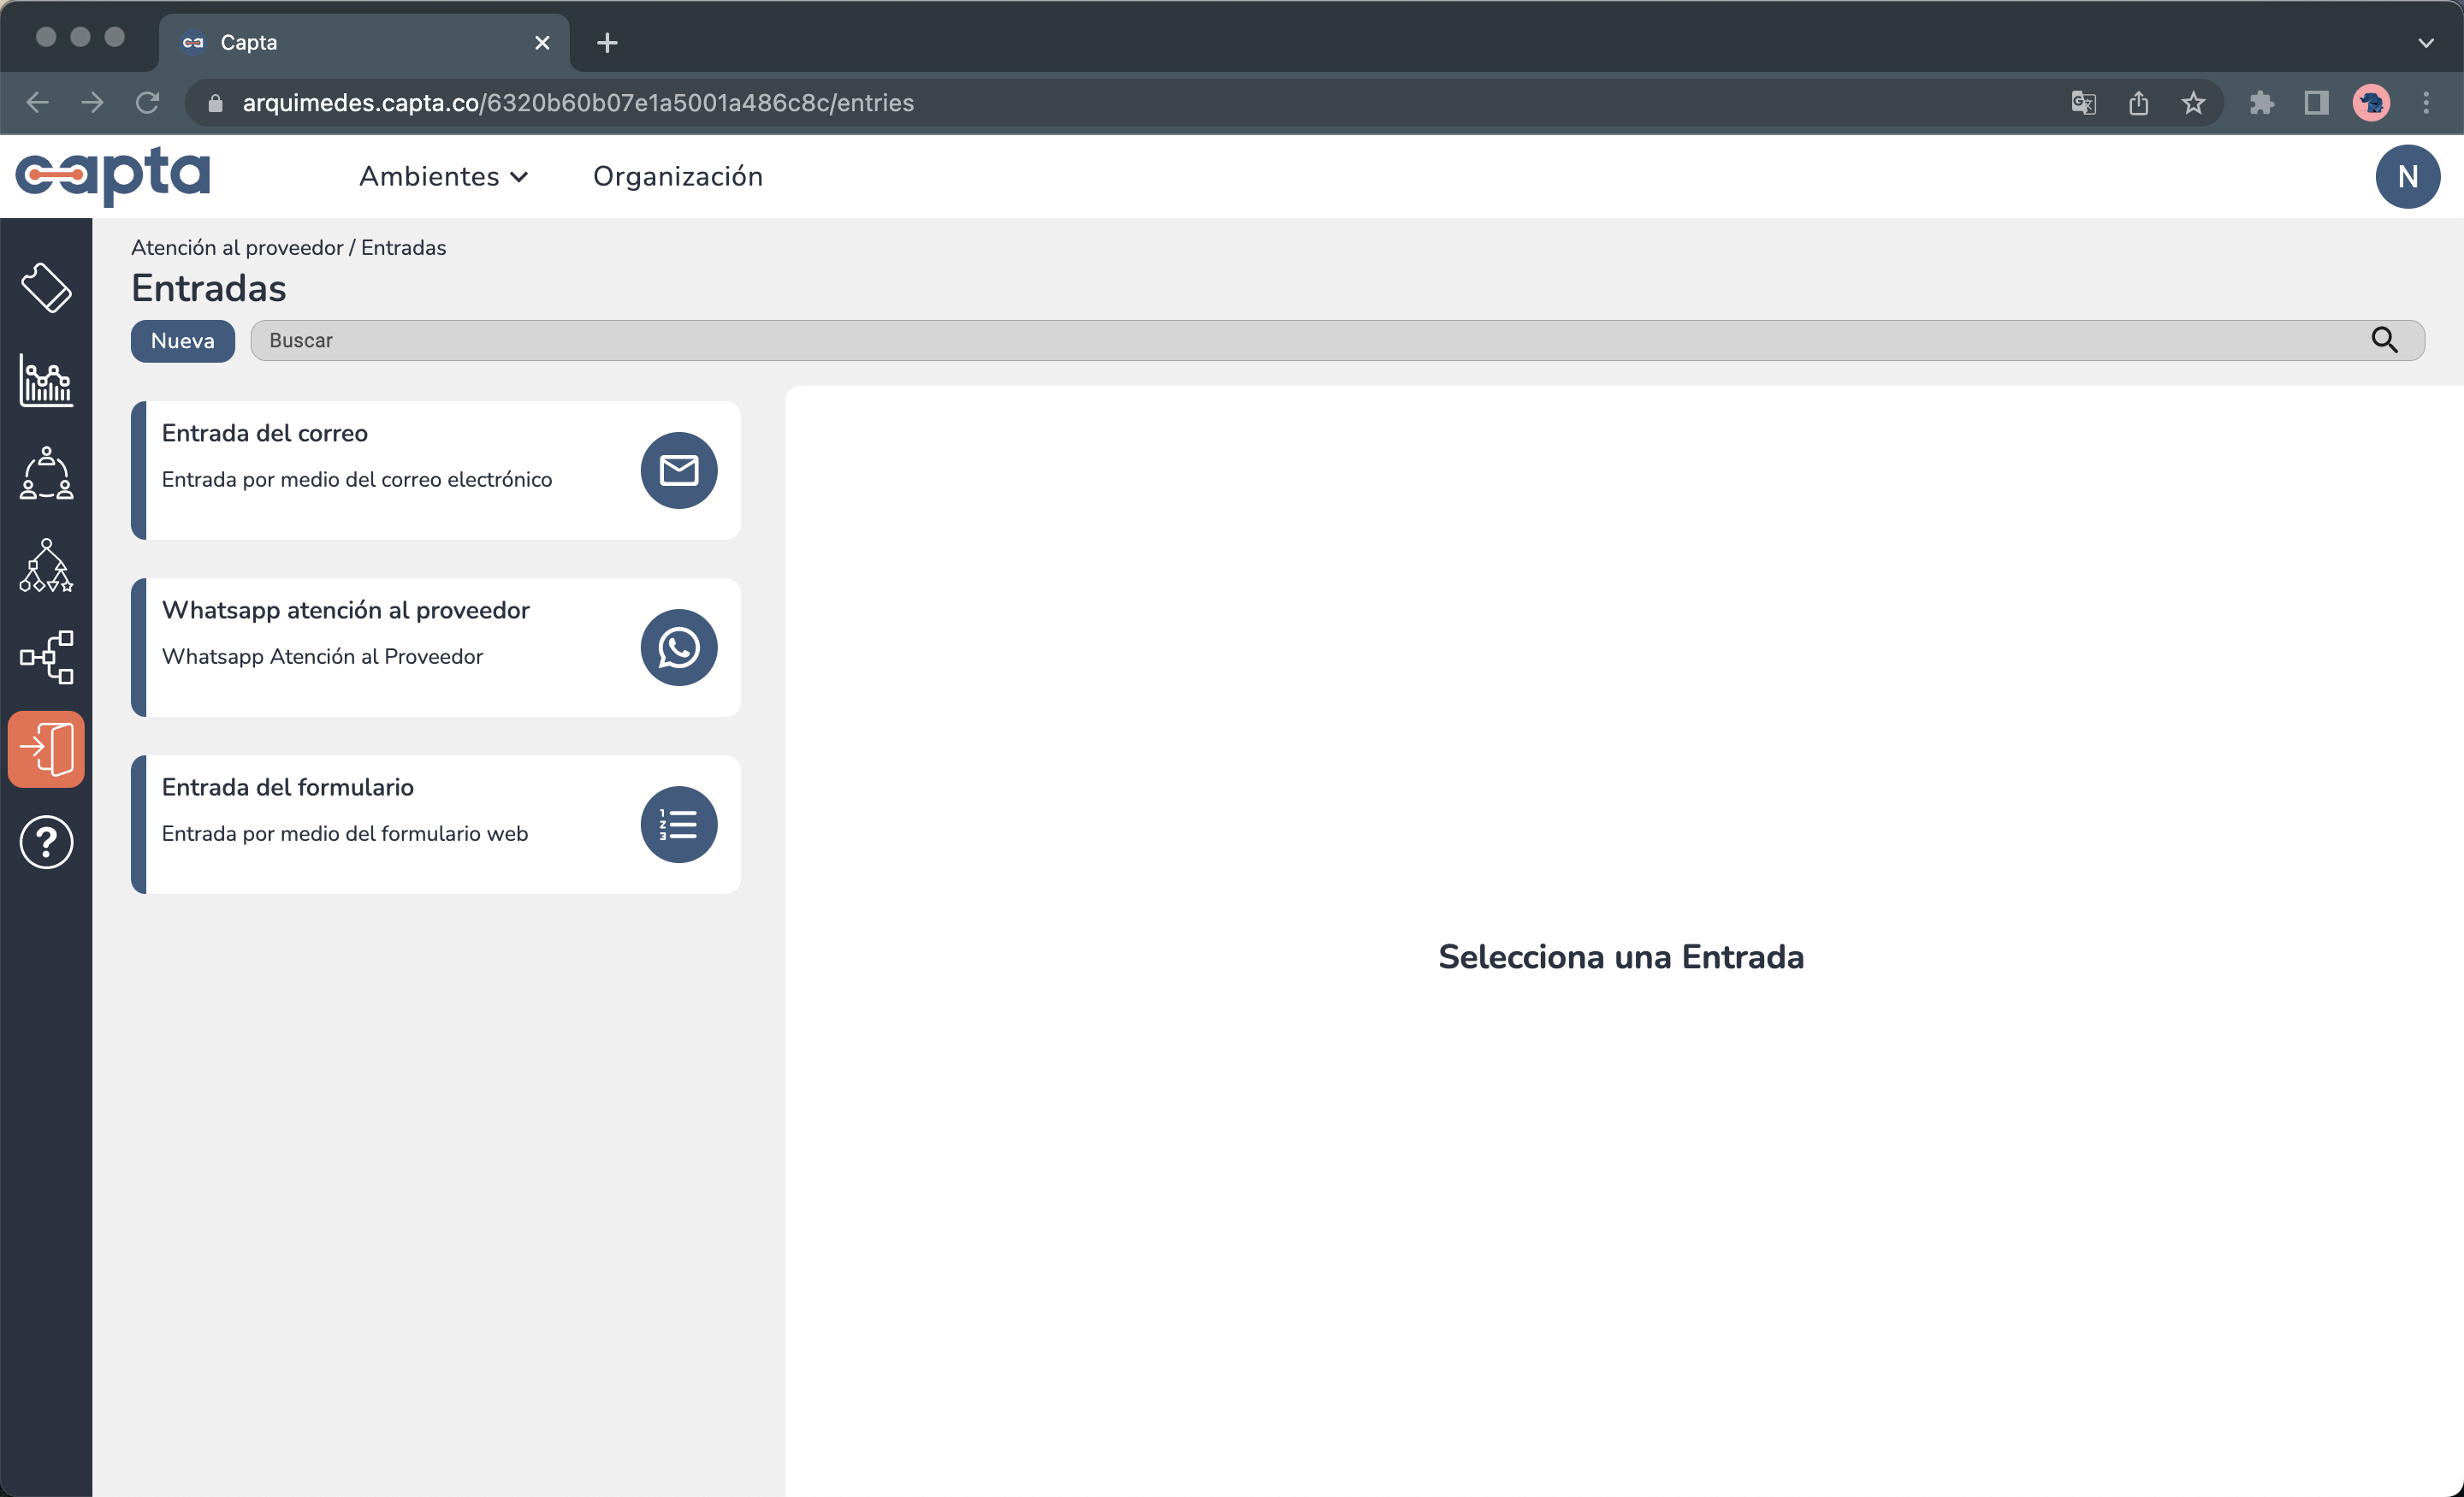
Task: Click the search magnifier icon
Action: [x=2384, y=340]
